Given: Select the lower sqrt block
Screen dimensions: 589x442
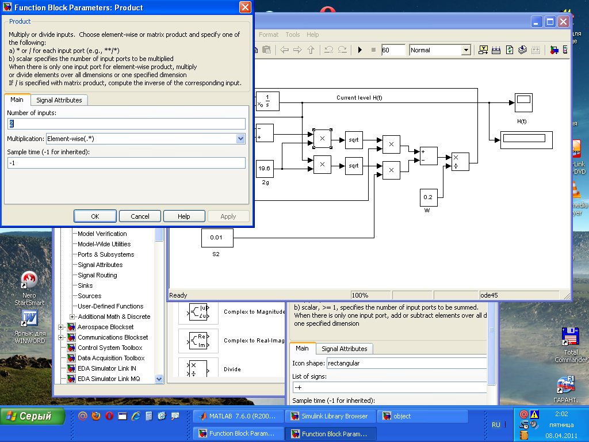Looking at the screenshot, I should pos(354,166).
